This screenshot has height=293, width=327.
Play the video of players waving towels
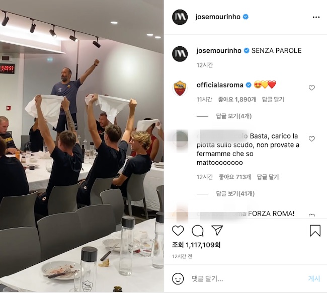(x=81, y=146)
